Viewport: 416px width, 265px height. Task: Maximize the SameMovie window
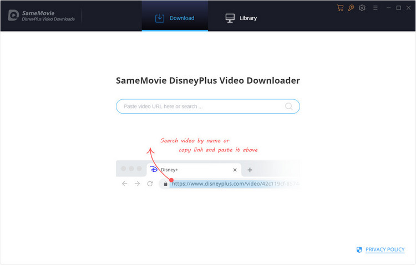tap(398, 8)
